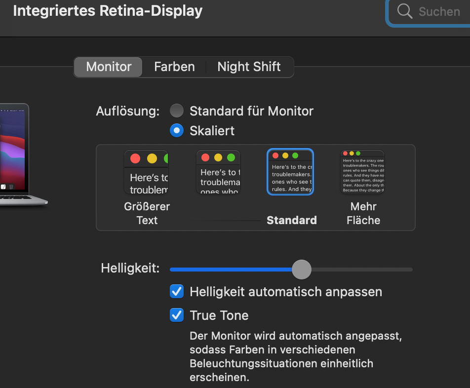Select the second resolution preview thumbnail
The height and width of the screenshot is (388, 470).
[x=218, y=172]
